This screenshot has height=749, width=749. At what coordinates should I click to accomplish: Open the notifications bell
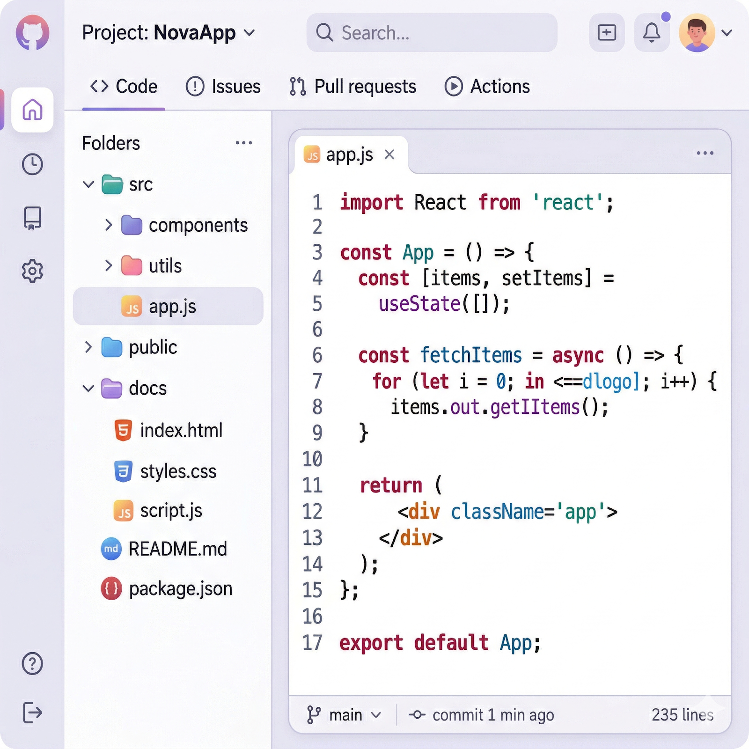pos(652,33)
